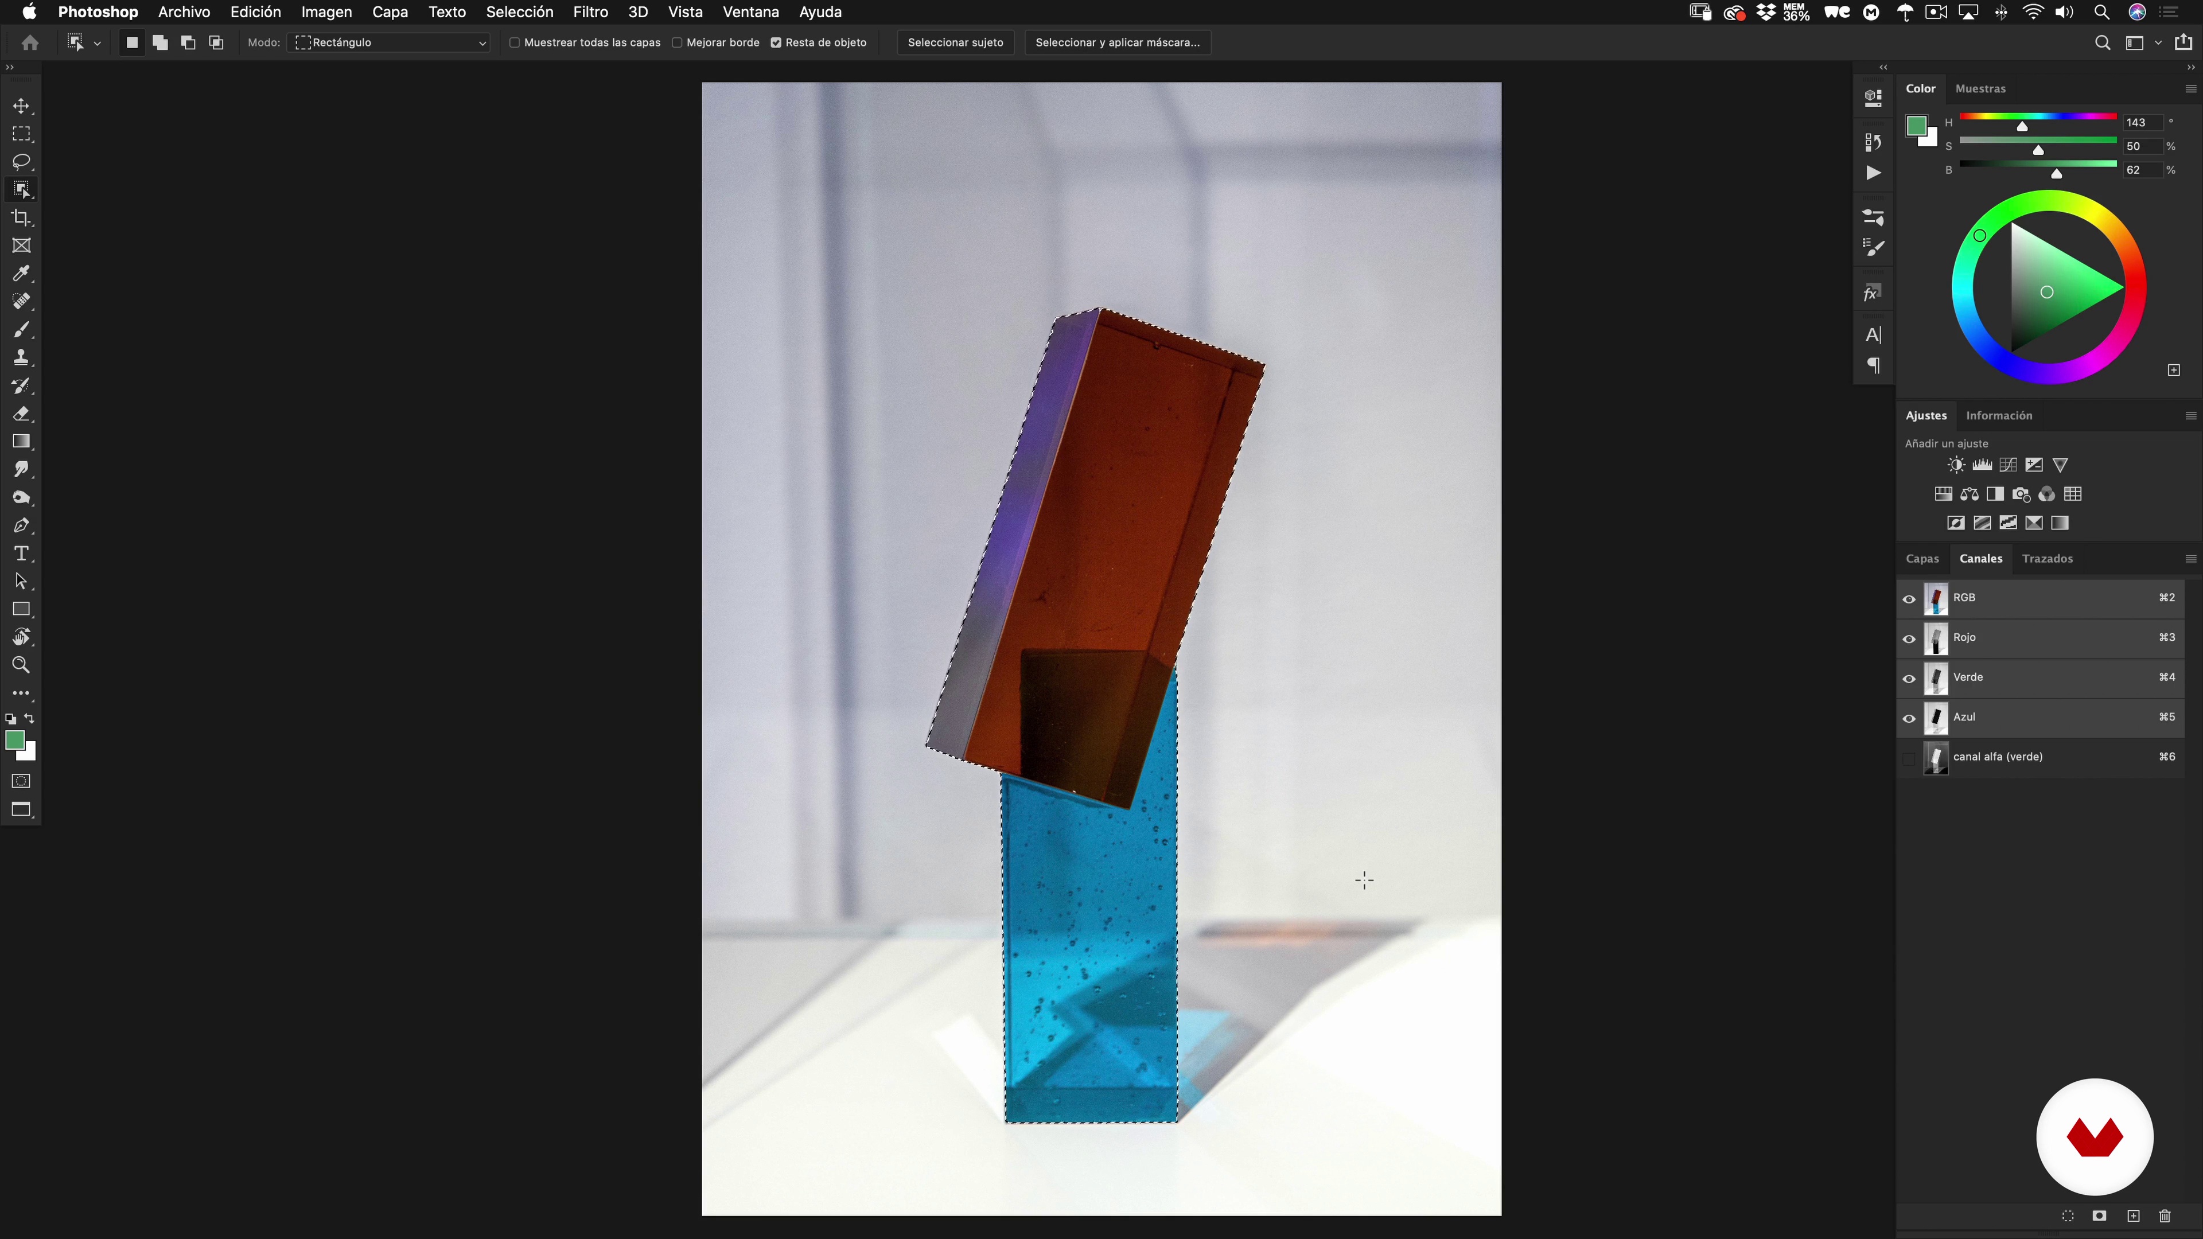The width and height of the screenshot is (2203, 1239).
Task: Open the Filtro menu
Action: (x=590, y=12)
